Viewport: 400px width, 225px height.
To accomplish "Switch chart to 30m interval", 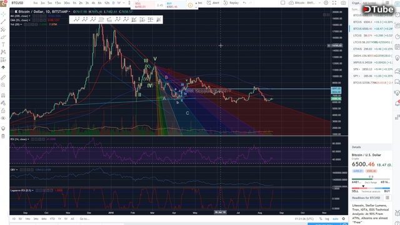I will pos(67,2).
